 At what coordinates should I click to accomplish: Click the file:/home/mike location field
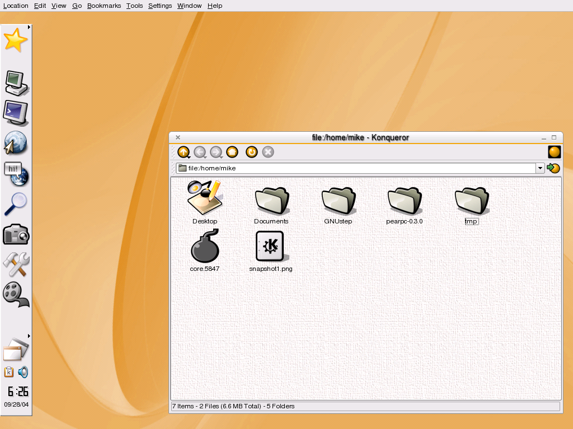click(356, 168)
